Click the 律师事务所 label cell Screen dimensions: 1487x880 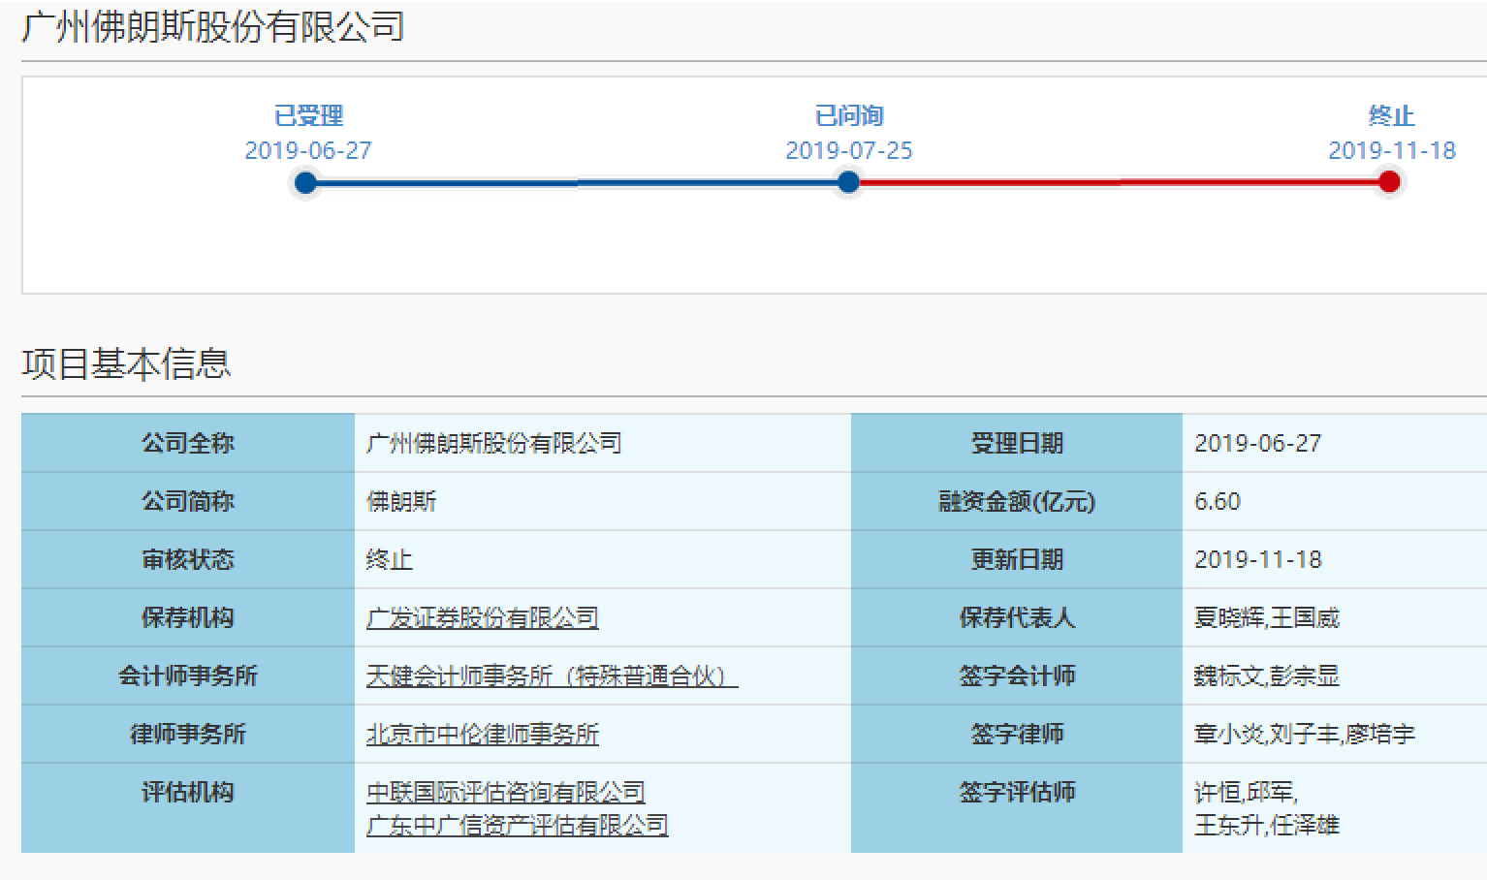[188, 734]
